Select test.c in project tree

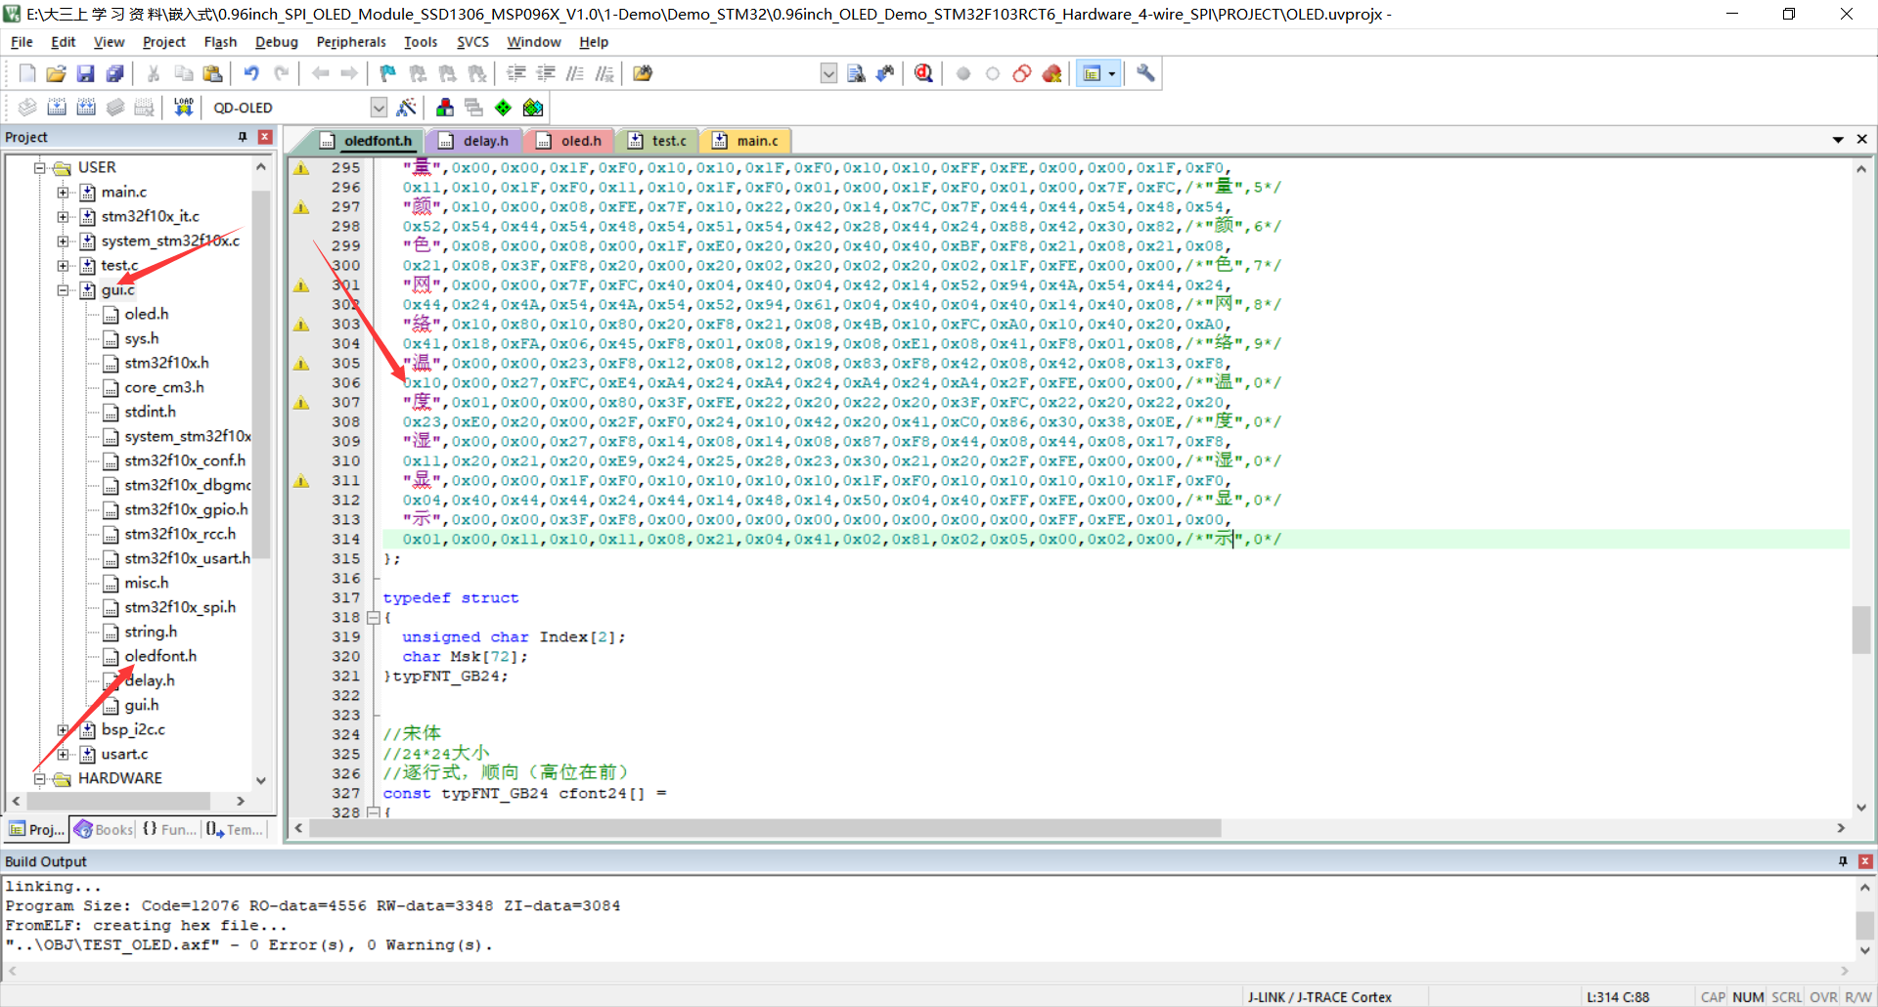[119, 265]
